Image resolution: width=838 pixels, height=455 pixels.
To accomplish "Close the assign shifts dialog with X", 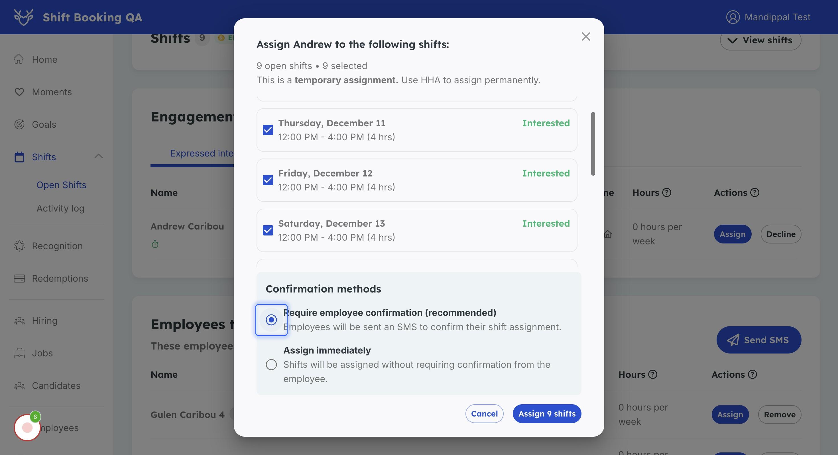I will click(x=585, y=36).
